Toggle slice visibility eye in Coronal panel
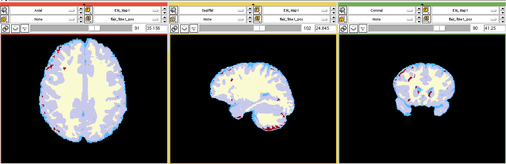The height and width of the screenshot is (164, 506). pos(353,29)
